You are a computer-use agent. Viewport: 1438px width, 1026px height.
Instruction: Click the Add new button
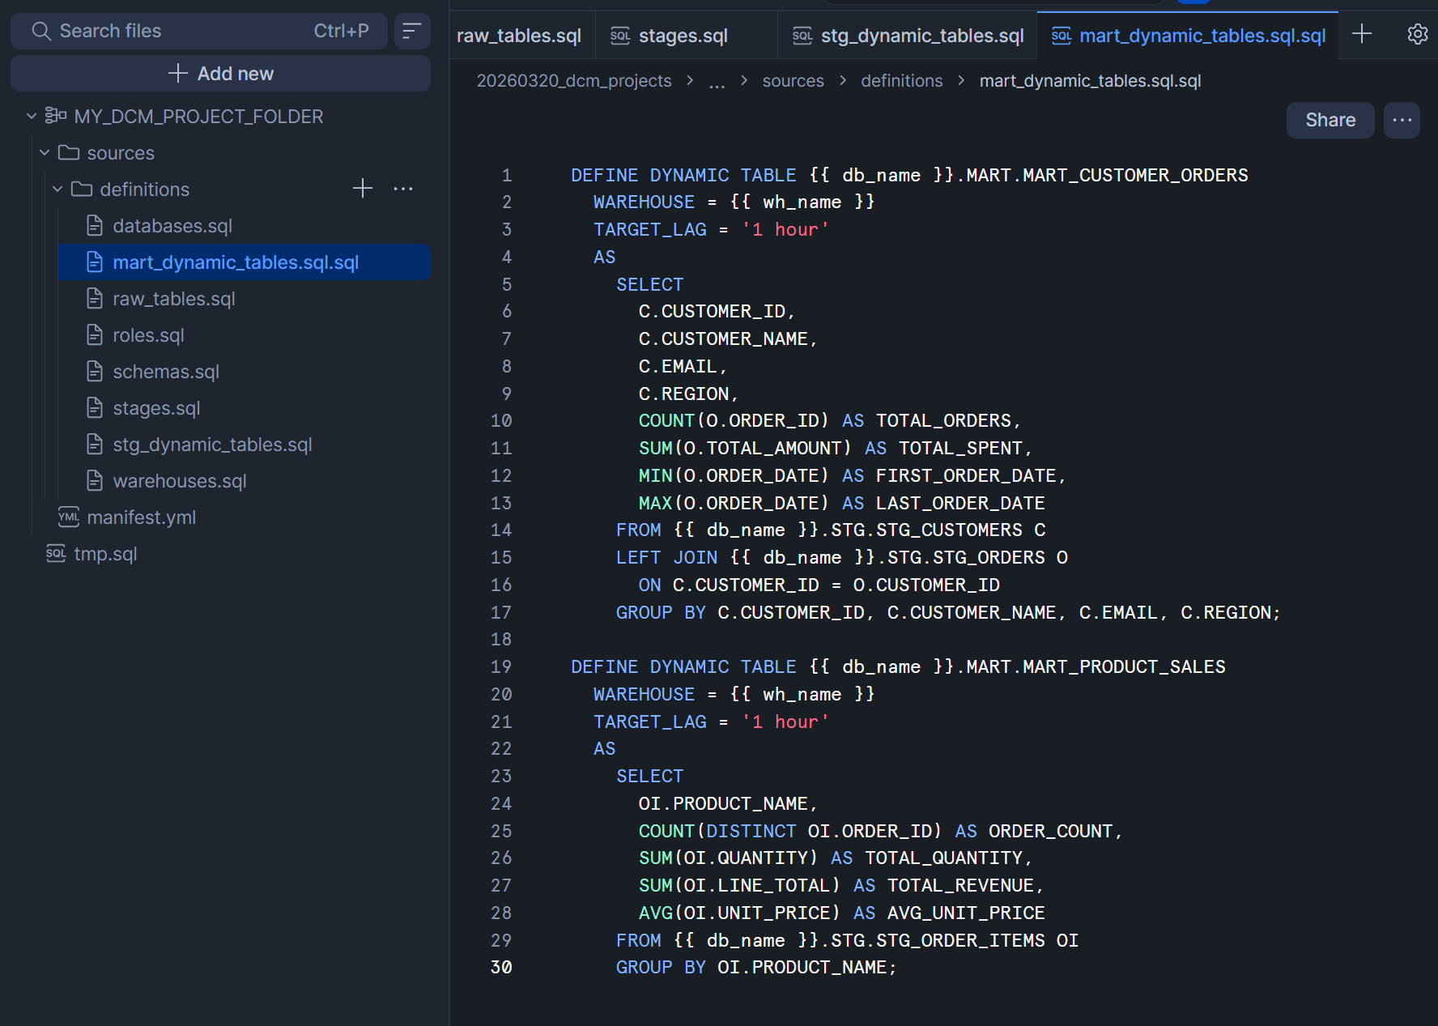pos(220,74)
